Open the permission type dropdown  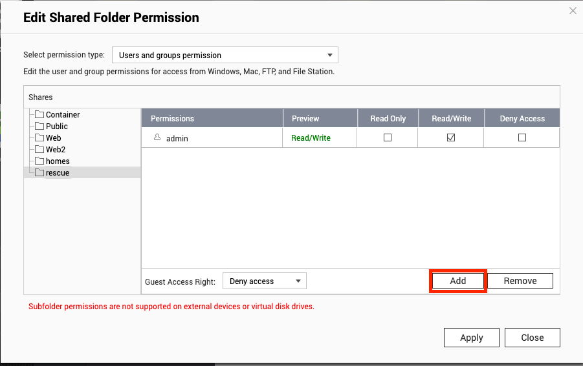225,55
